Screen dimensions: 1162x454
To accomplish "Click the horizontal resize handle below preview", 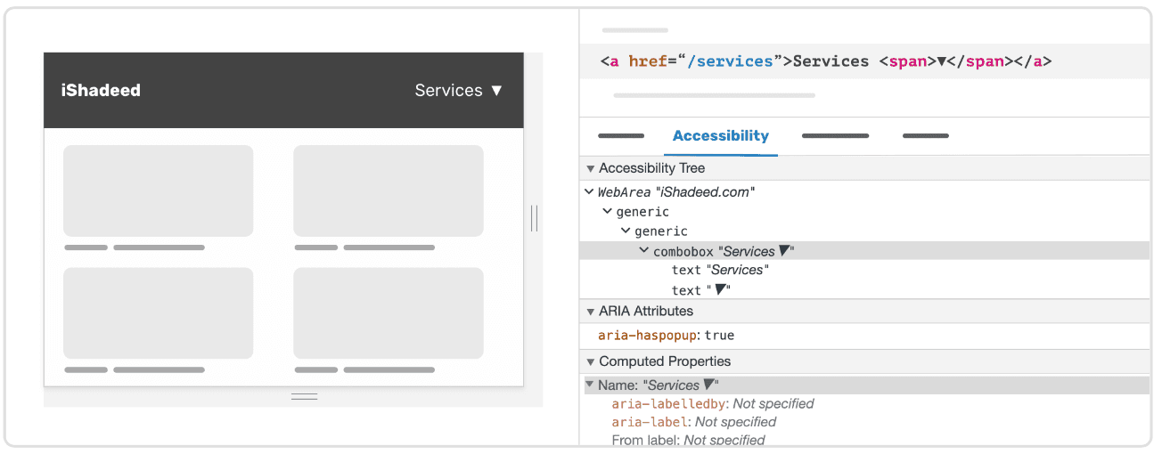I will [x=304, y=396].
